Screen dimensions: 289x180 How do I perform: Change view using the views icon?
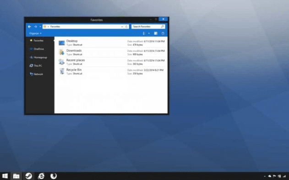[x=144, y=33]
